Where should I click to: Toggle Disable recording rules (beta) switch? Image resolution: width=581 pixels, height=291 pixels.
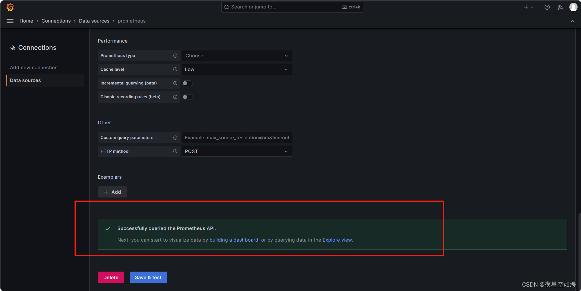point(187,97)
